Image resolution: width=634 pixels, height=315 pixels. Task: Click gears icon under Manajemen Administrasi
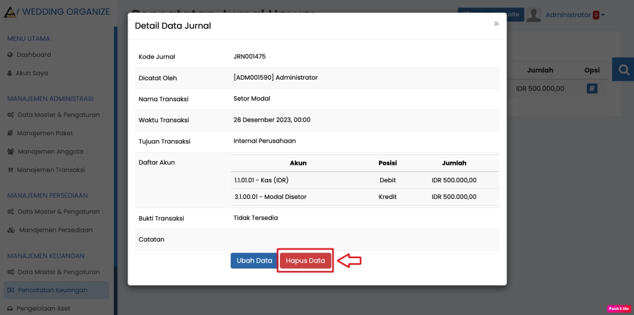pyautogui.click(x=11, y=115)
